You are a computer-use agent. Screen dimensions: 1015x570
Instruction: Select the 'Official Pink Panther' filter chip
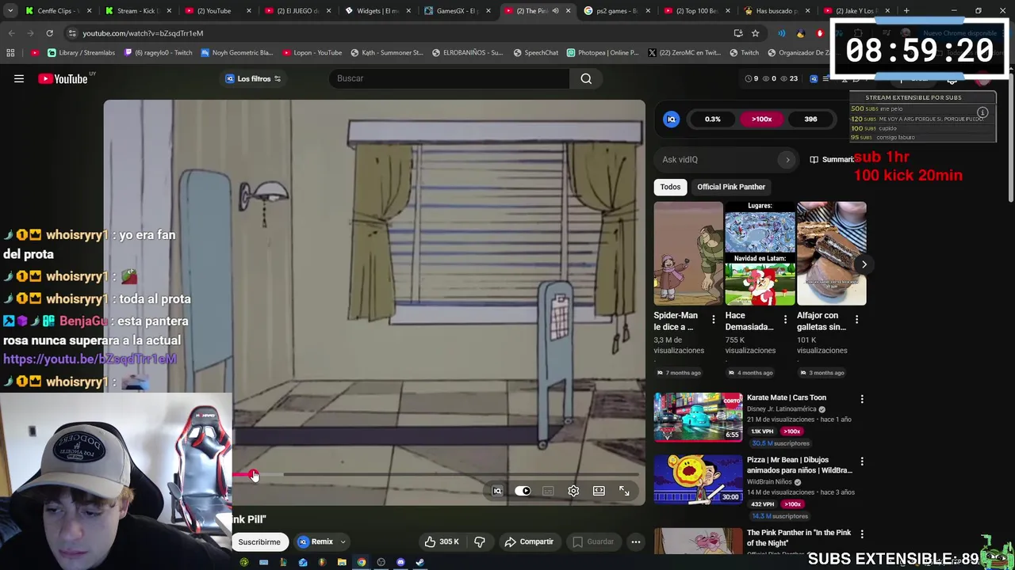pyautogui.click(x=731, y=187)
